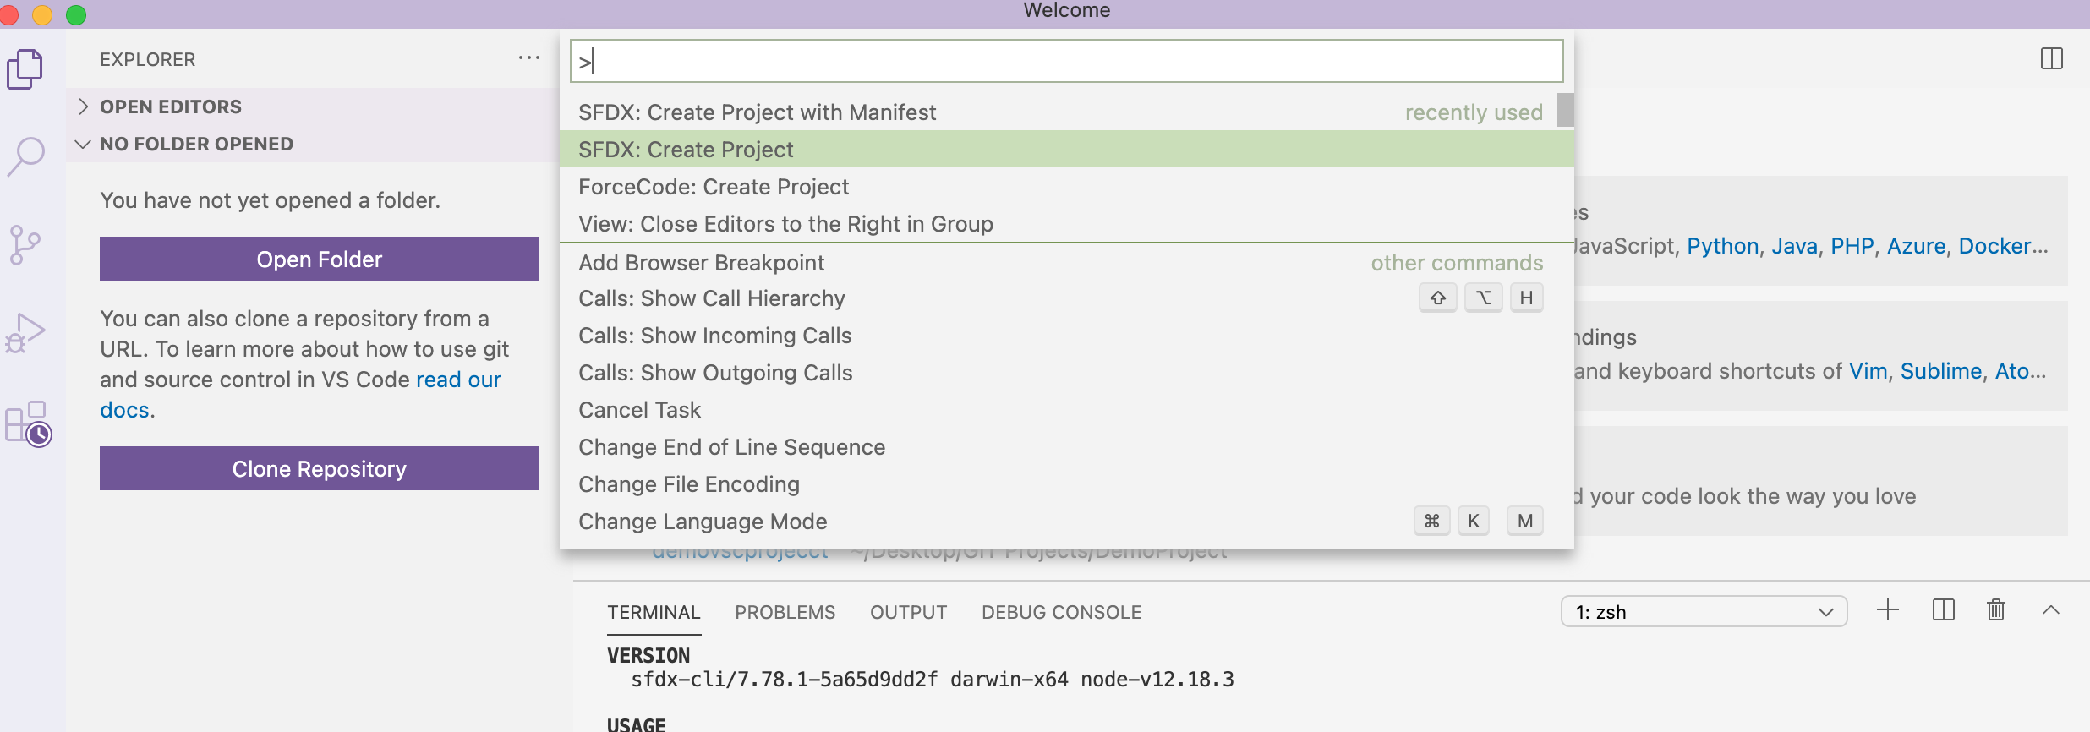This screenshot has height=732, width=2090.
Task: Click the command palette input field
Action: tap(1066, 61)
